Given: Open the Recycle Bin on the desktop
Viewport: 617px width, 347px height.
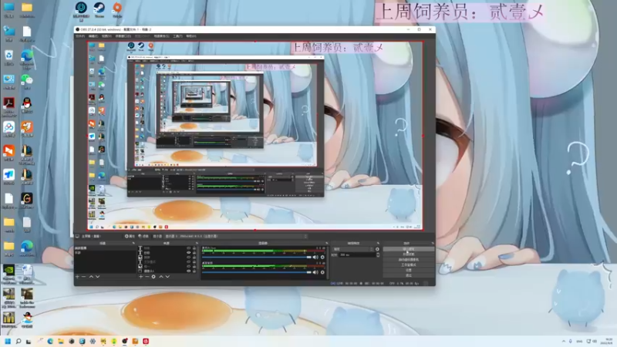Looking at the screenshot, I should tap(8, 56).
